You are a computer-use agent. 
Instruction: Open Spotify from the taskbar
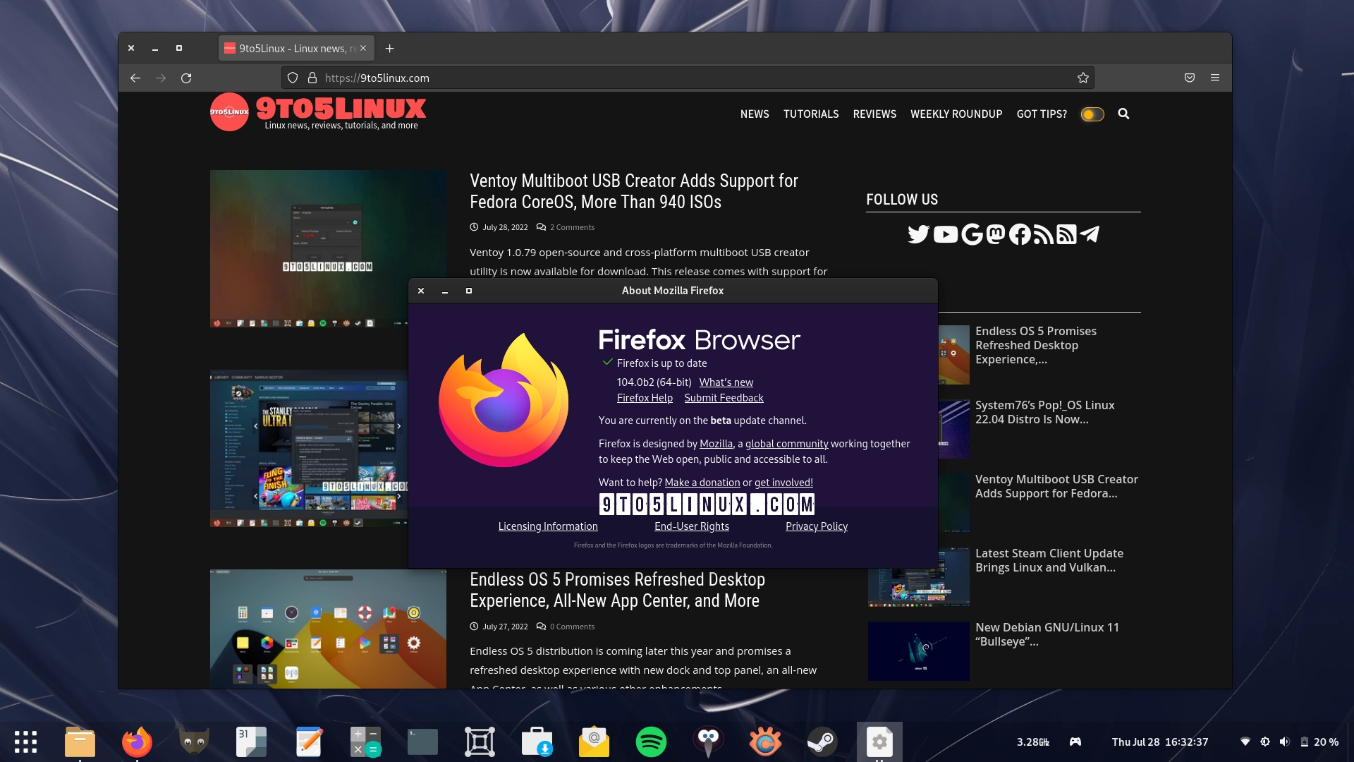pos(652,742)
